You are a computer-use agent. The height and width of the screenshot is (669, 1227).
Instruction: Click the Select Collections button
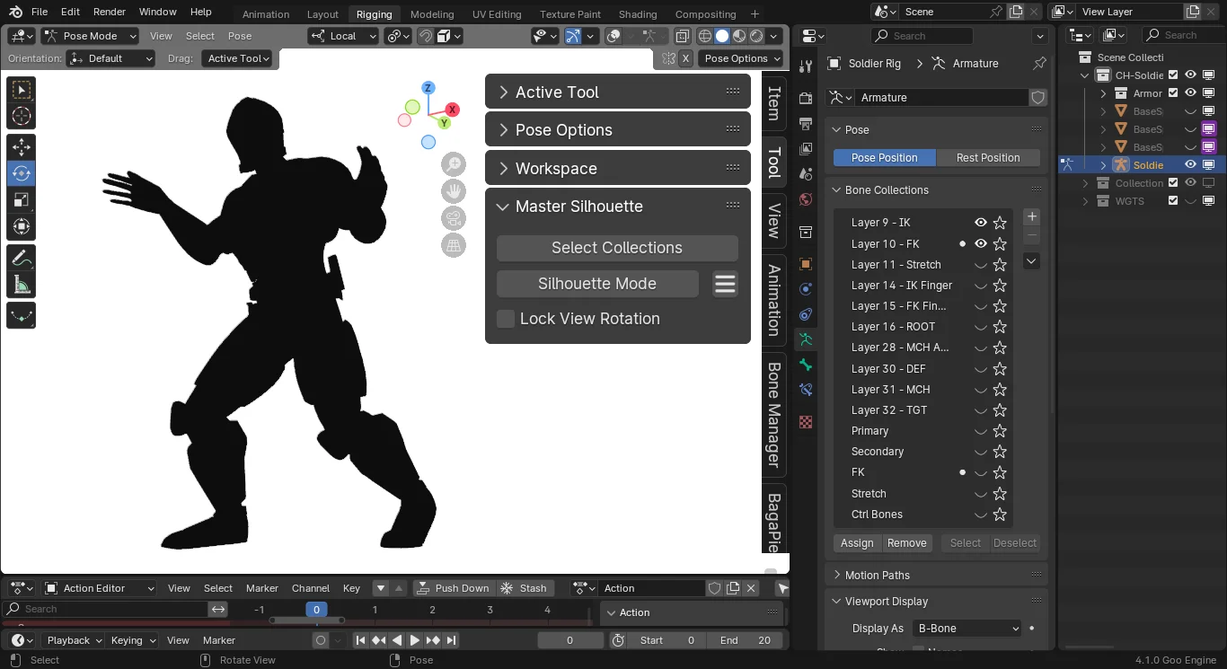617,248
